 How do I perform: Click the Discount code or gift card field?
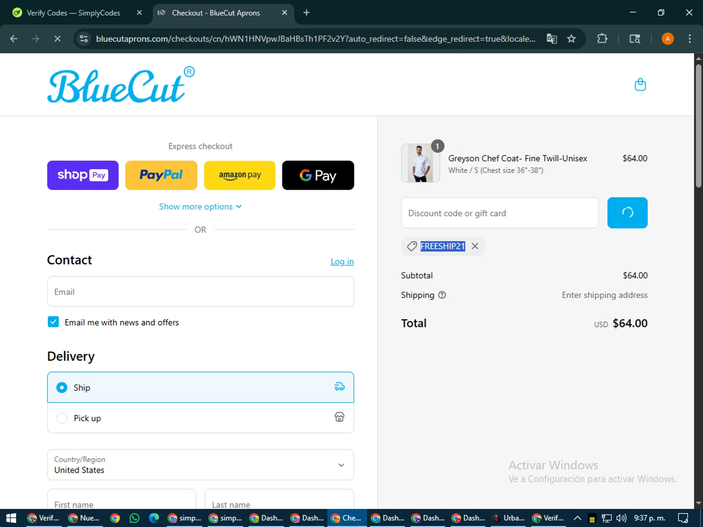[x=500, y=213]
